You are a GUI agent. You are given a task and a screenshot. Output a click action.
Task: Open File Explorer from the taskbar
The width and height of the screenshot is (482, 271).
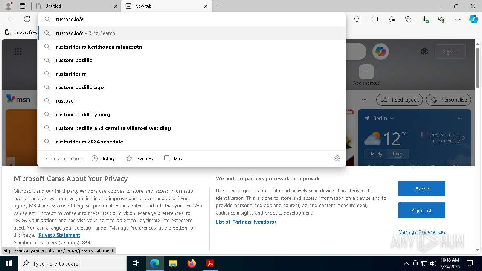[173, 263]
